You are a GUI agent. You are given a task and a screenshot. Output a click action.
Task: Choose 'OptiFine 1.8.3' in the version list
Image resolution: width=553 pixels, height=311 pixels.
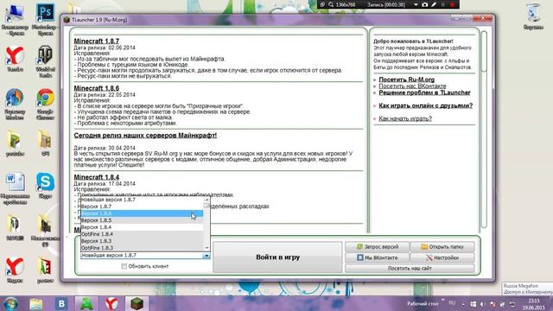142,248
